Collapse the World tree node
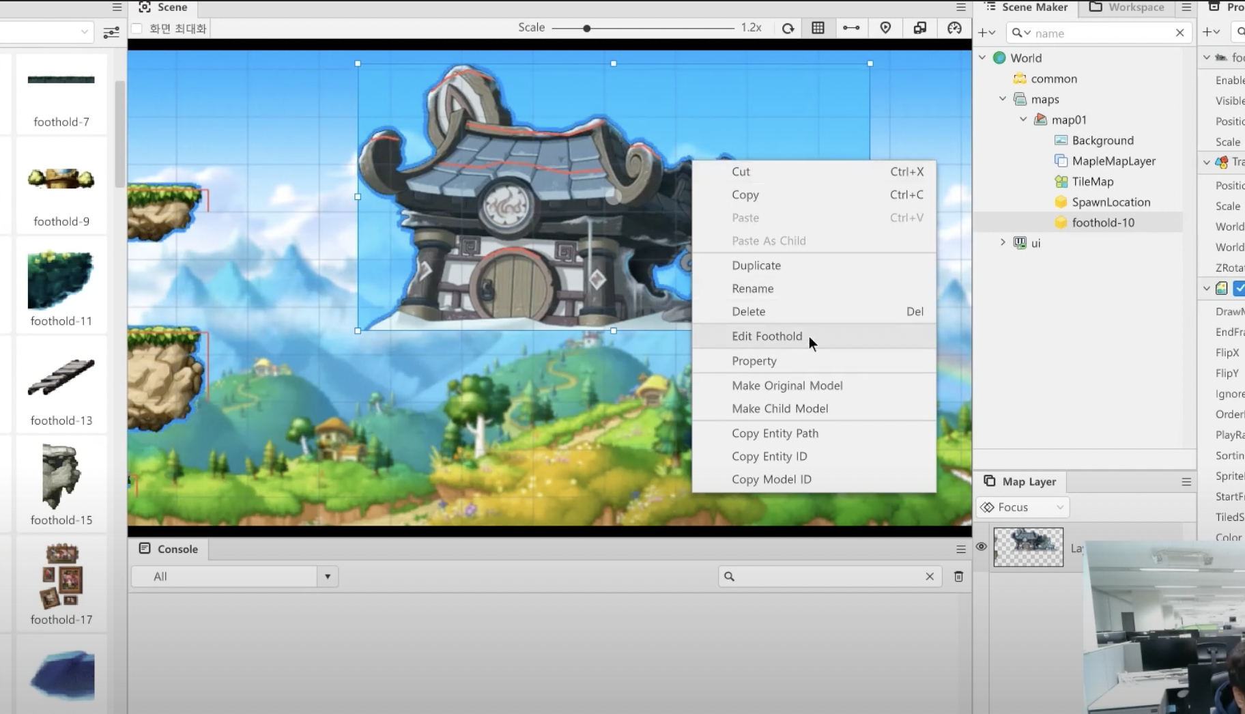Viewport: 1245px width, 714px height. (982, 58)
